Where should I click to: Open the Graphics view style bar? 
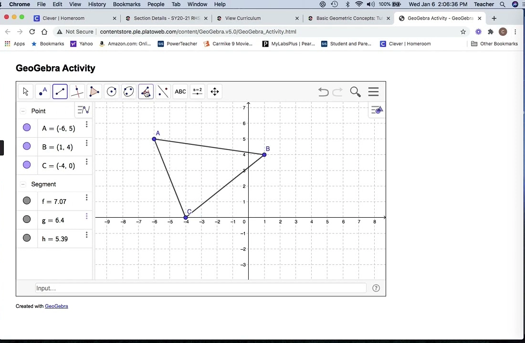pos(377,110)
